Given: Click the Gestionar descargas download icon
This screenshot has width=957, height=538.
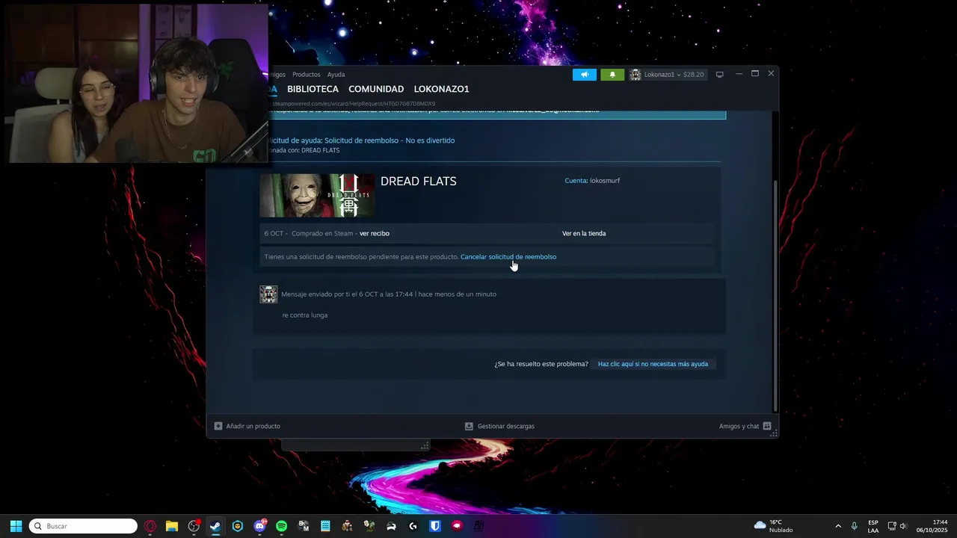Looking at the screenshot, I should tap(469, 426).
